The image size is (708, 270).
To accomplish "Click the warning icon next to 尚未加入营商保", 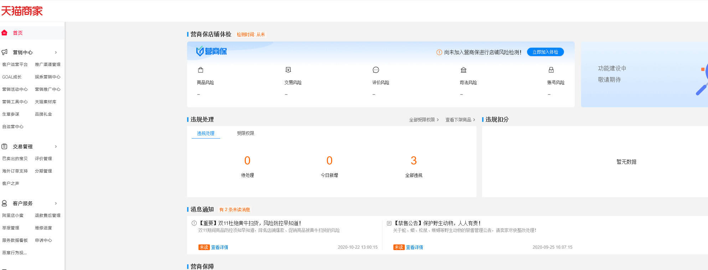I will [x=439, y=52].
